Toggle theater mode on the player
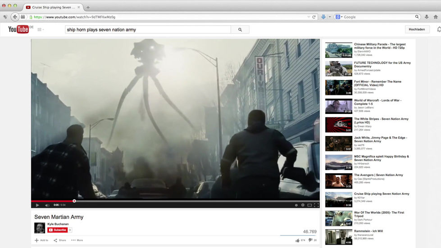This screenshot has height=248, width=441. (309, 205)
